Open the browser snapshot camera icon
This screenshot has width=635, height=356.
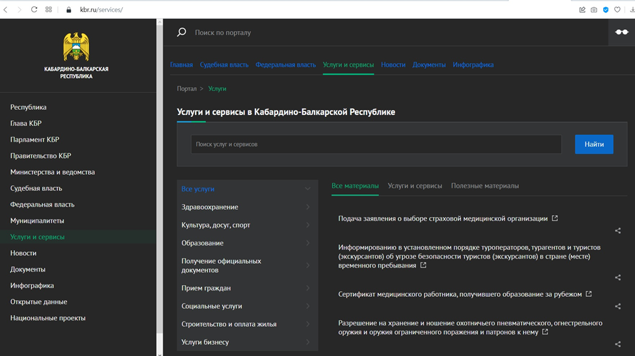[x=593, y=10]
